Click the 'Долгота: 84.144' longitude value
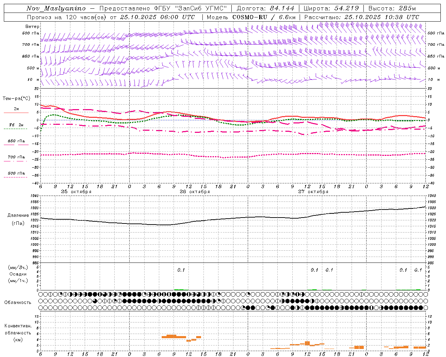 point(266,9)
